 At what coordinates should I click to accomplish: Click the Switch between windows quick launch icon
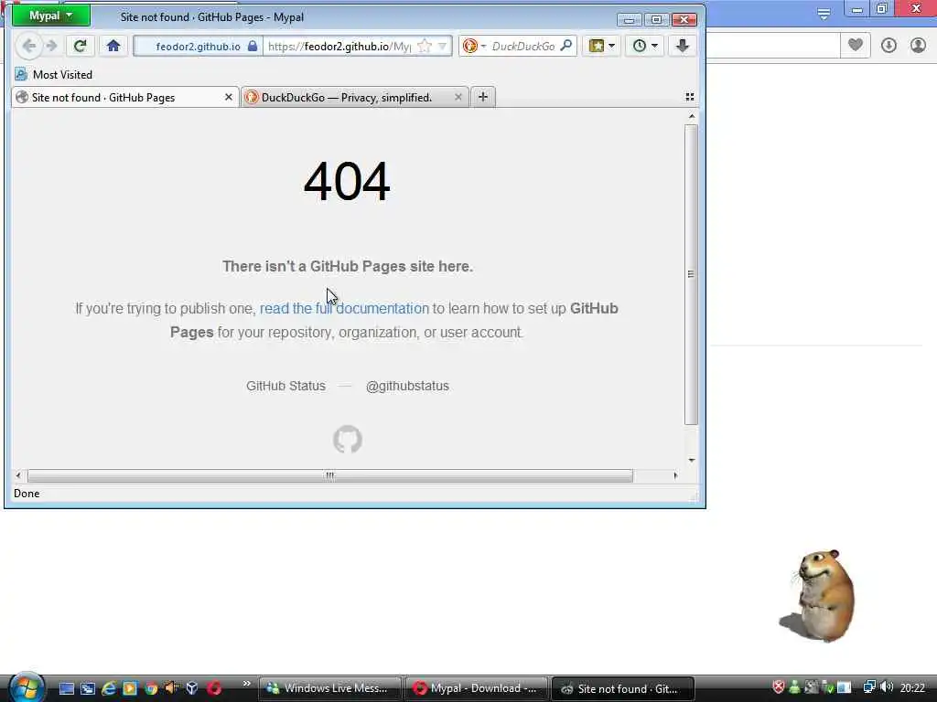tap(88, 688)
